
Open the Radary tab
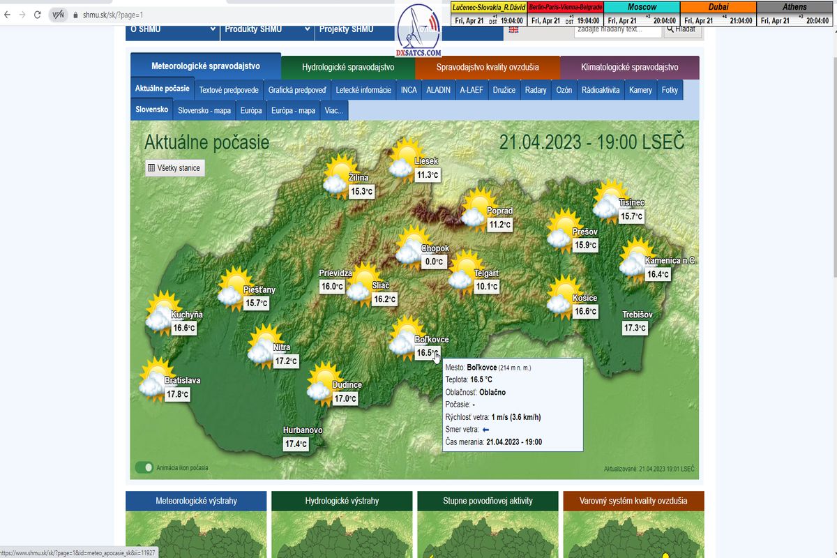pyautogui.click(x=536, y=90)
